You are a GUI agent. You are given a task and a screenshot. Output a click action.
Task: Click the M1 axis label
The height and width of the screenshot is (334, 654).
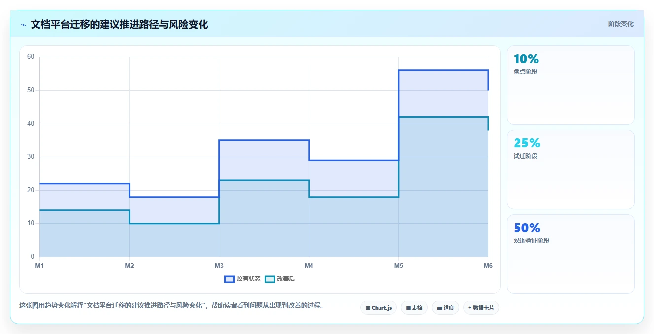39,266
